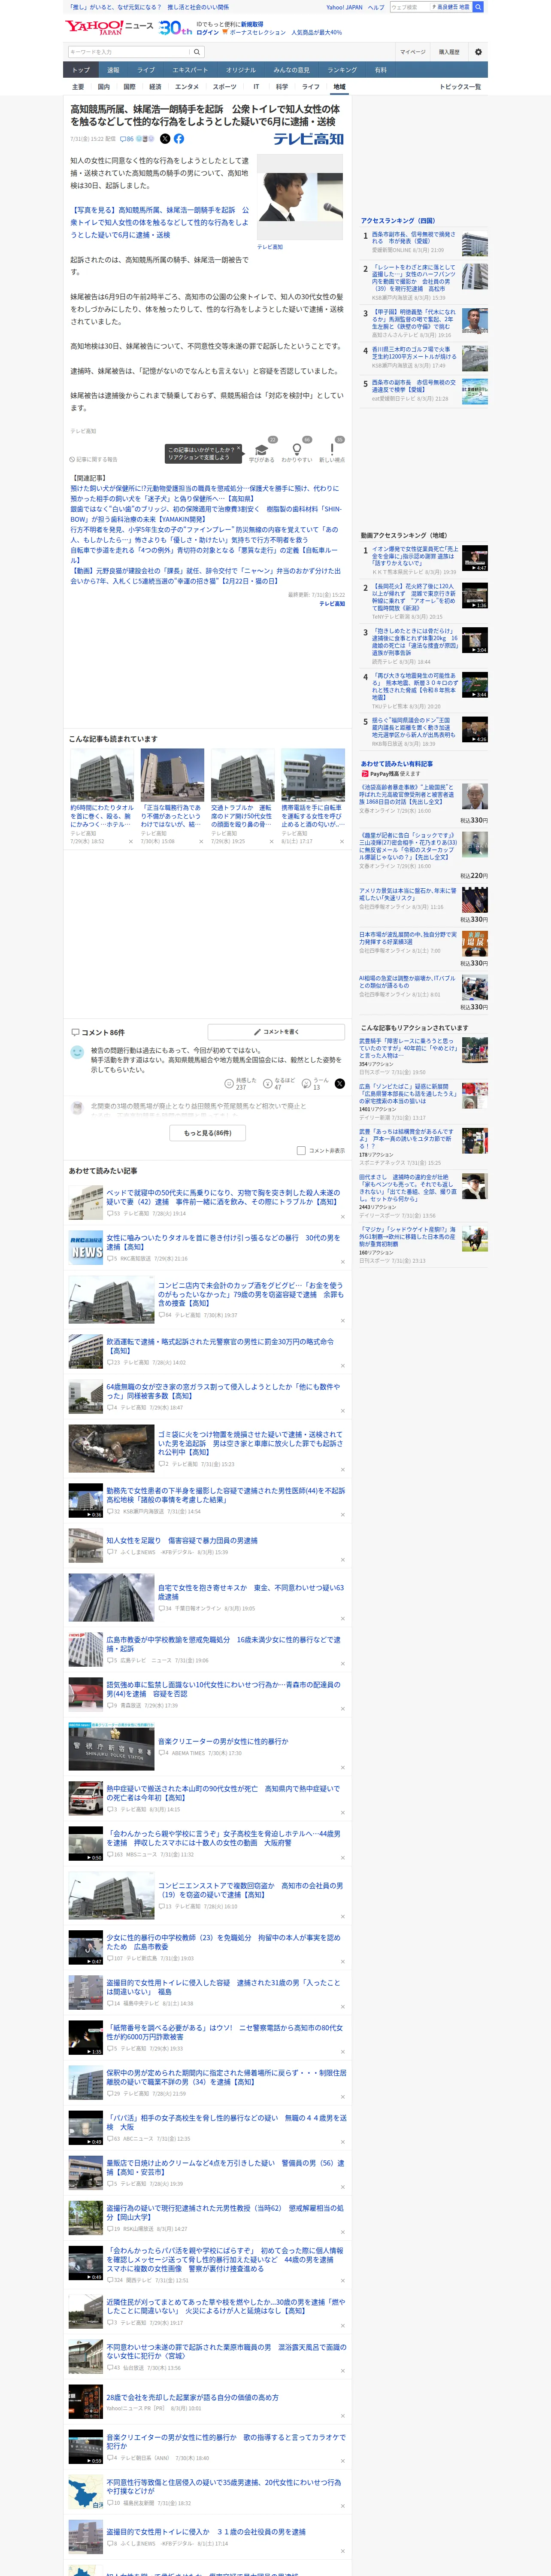Open the 地域 category

tap(339, 87)
